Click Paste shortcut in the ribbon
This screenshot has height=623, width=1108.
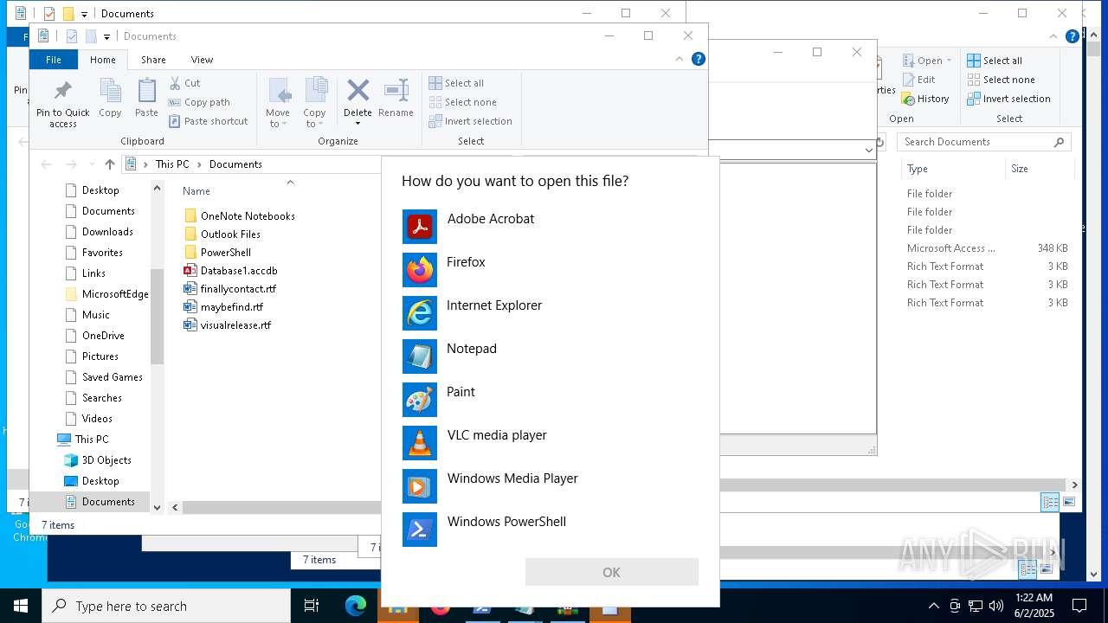click(208, 121)
